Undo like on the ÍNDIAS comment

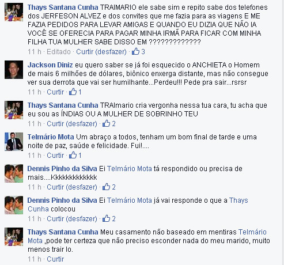pyautogui.click(x=72, y=124)
